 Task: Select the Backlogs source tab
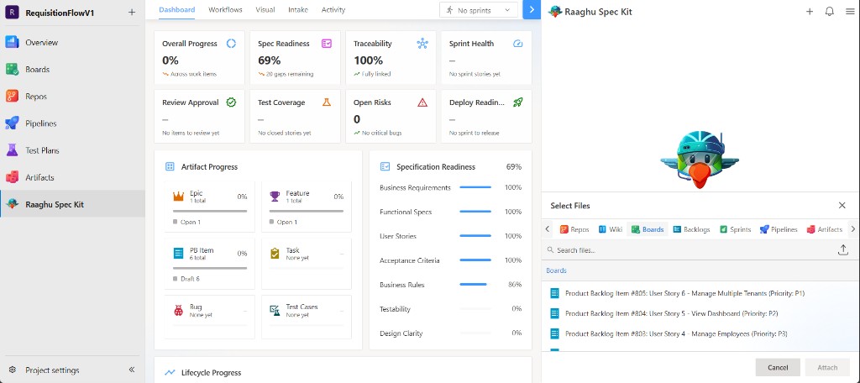(691, 229)
